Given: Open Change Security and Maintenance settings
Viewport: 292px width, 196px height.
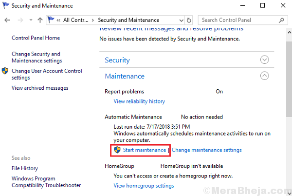Looking at the screenshot, I should click(37, 57).
